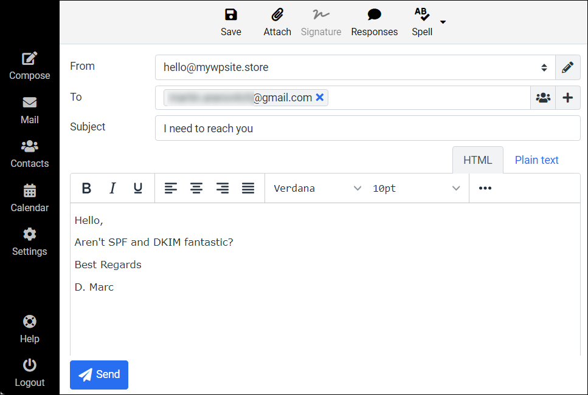Open Settings in the sidebar
The height and width of the screenshot is (395, 588).
(30, 242)
